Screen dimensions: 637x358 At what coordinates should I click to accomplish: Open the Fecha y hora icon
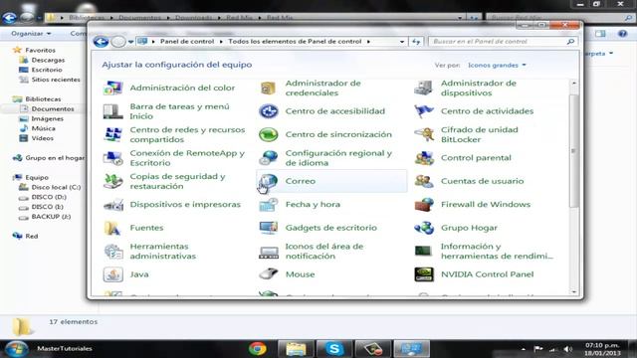point(268,205)
